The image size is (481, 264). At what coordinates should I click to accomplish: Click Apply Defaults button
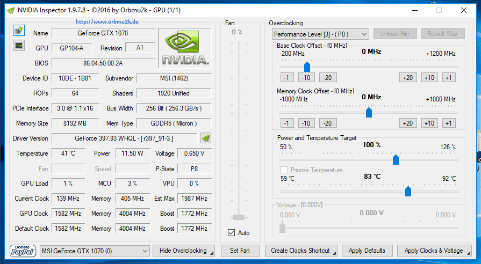(367, 251)
